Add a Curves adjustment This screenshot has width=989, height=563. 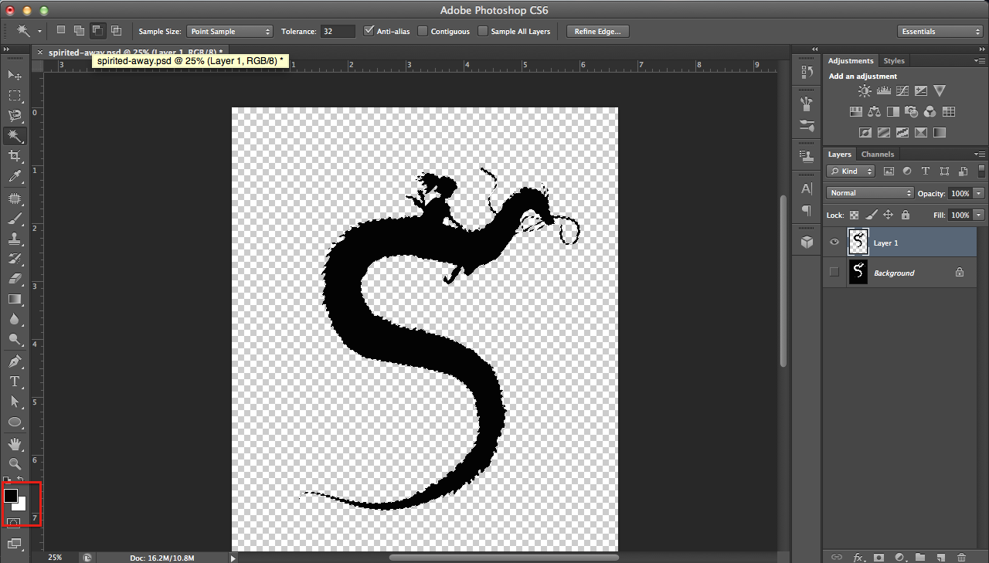902,91
